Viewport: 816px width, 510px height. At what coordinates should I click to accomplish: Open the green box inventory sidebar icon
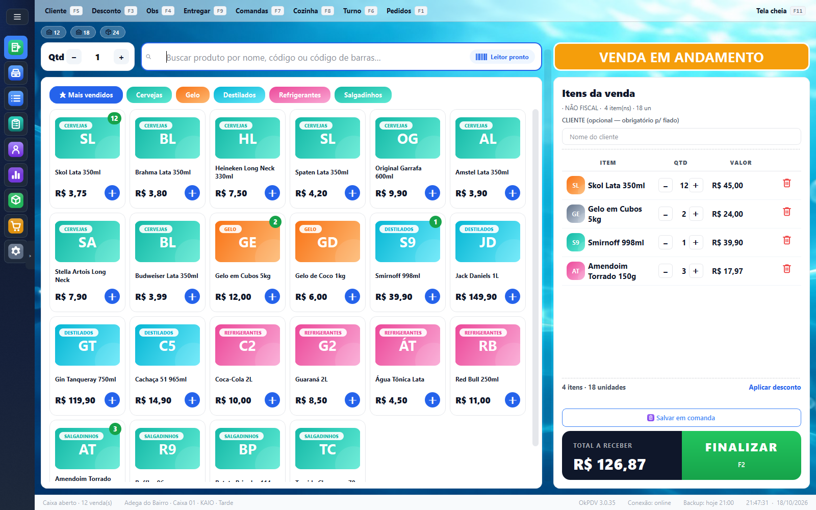pyautogui.click(x=16, y=200)
